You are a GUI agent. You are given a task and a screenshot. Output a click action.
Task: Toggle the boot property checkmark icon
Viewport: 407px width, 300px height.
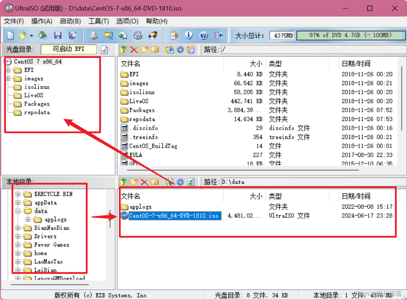[105, 50]
